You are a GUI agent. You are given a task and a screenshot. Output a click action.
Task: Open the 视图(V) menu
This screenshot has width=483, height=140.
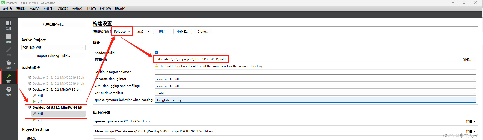coord(35,9)
